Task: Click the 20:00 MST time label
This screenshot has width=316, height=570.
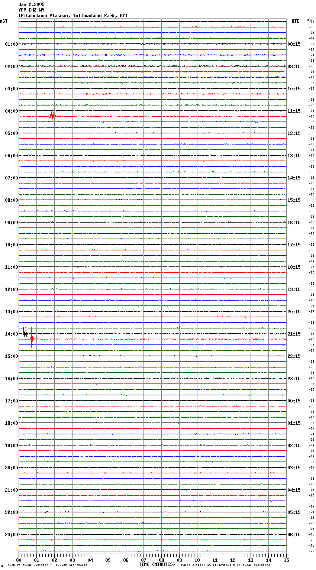Action: click(x=12, y=468)
